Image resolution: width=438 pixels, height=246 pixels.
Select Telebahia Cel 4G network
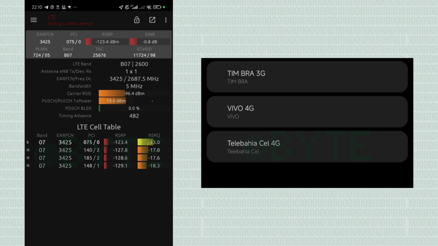[307, 147]
